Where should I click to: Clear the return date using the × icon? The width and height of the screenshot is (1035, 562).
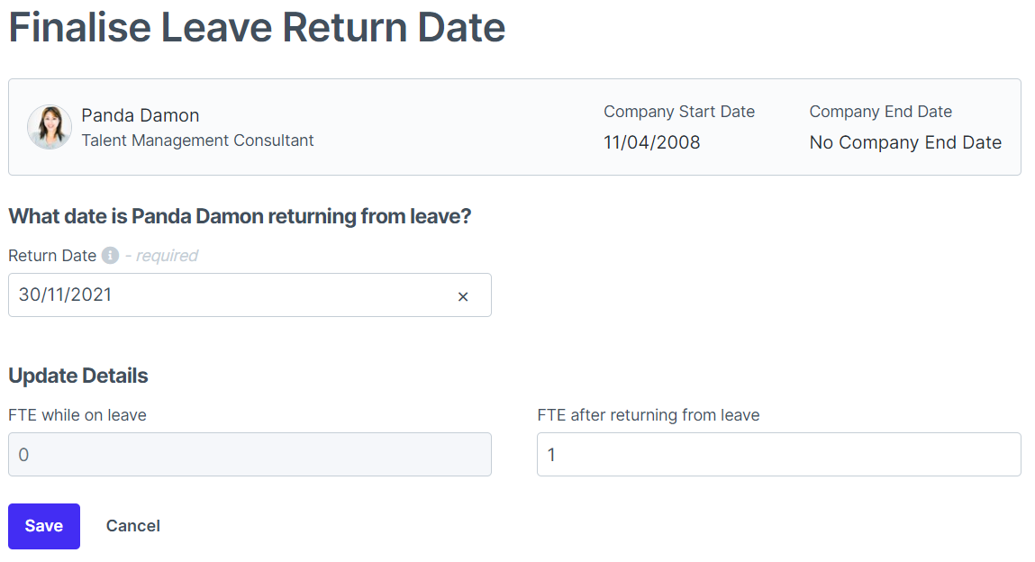(x=463, y=295)
